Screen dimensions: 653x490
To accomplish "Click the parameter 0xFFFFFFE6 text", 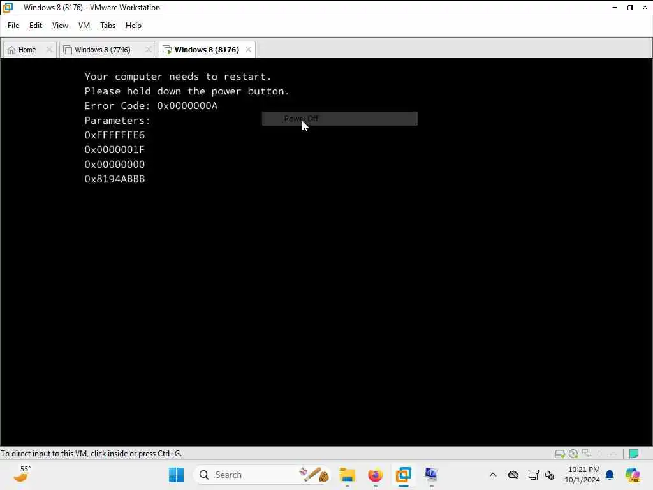I will [115, 135].
